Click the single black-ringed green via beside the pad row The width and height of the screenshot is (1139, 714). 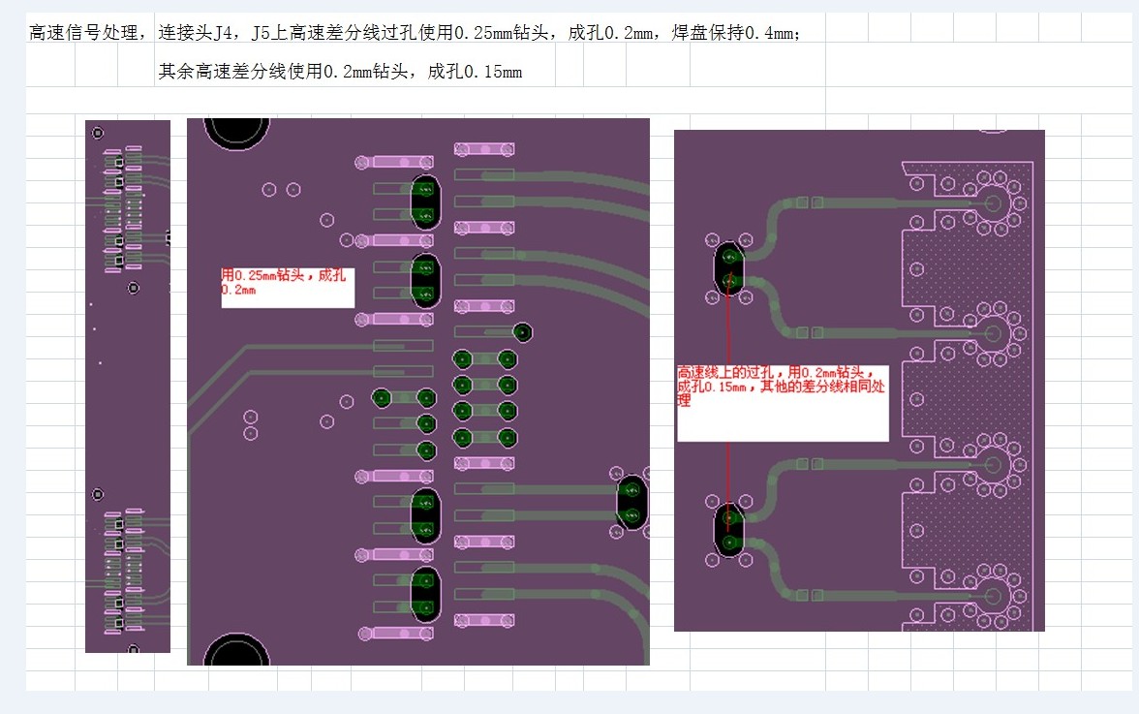point(522,332)
